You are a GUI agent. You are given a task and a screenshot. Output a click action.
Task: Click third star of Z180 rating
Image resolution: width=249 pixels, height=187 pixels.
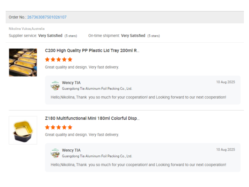pyautogui.click(x=59, y=127)
